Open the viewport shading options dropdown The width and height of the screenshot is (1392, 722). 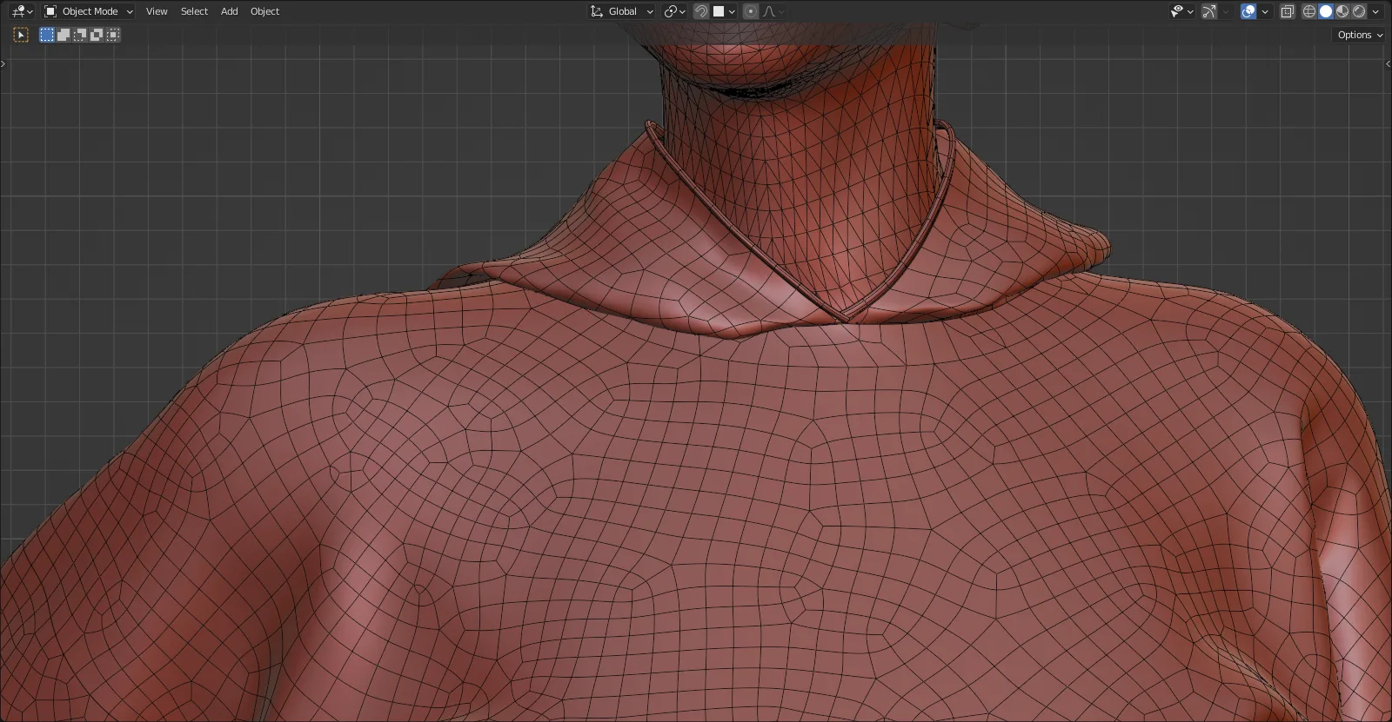click(x=1375, y=11)
